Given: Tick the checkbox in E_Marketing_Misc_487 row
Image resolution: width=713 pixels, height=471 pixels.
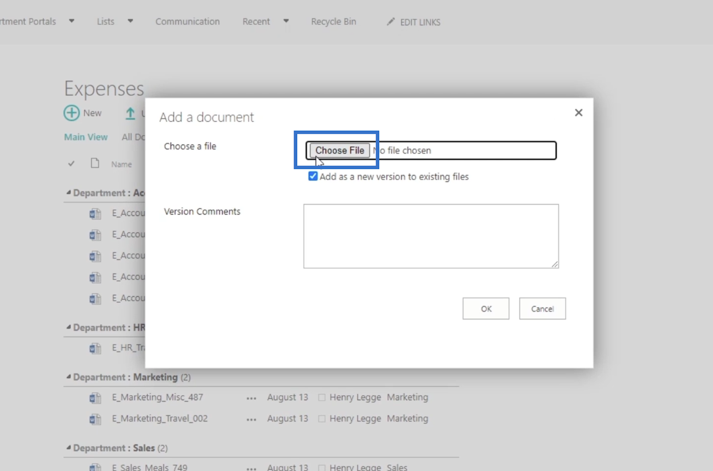Looking at the screenshot, I should click(322, 397).
